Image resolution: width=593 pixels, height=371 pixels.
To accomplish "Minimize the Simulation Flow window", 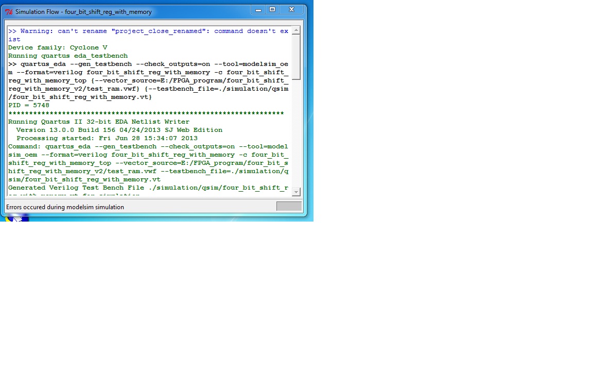I will [x=258, y=10].
